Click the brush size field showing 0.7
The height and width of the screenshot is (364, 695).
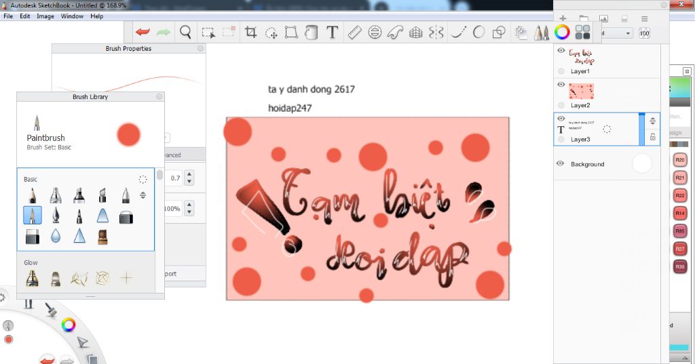175,178
